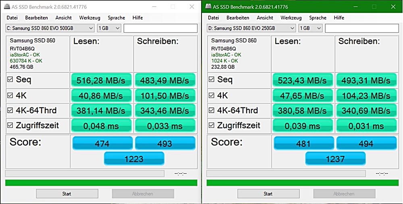Click empty text field in left window
This screenshot has width=403, height=204.
[x=160, y=28]
